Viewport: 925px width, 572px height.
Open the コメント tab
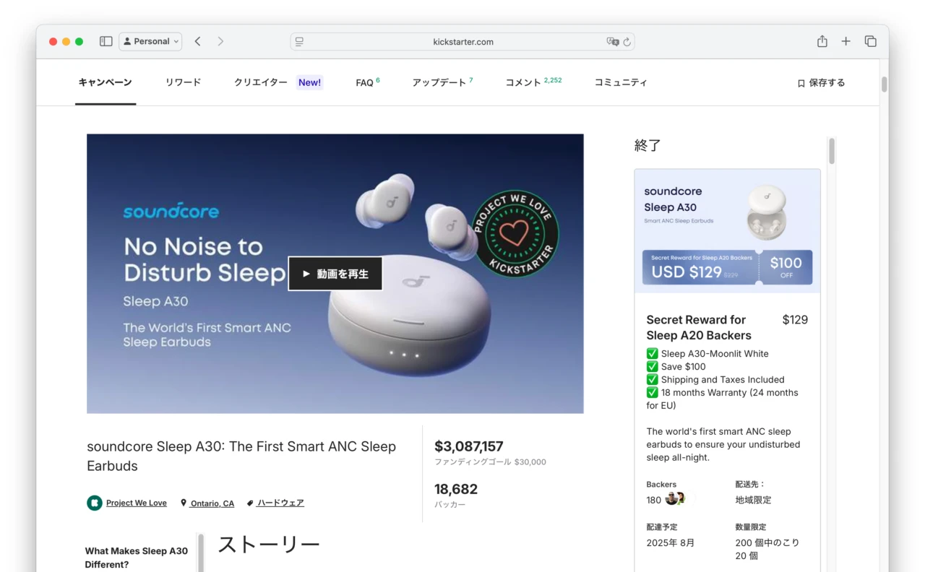[x=523, y=82]
